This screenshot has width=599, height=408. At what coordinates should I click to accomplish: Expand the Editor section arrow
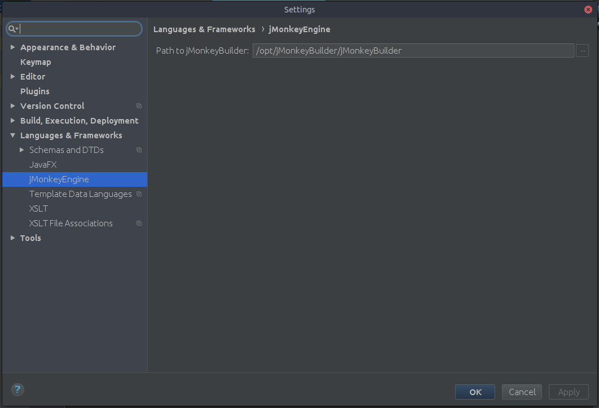pyautogui.click(x=12, y=77)
